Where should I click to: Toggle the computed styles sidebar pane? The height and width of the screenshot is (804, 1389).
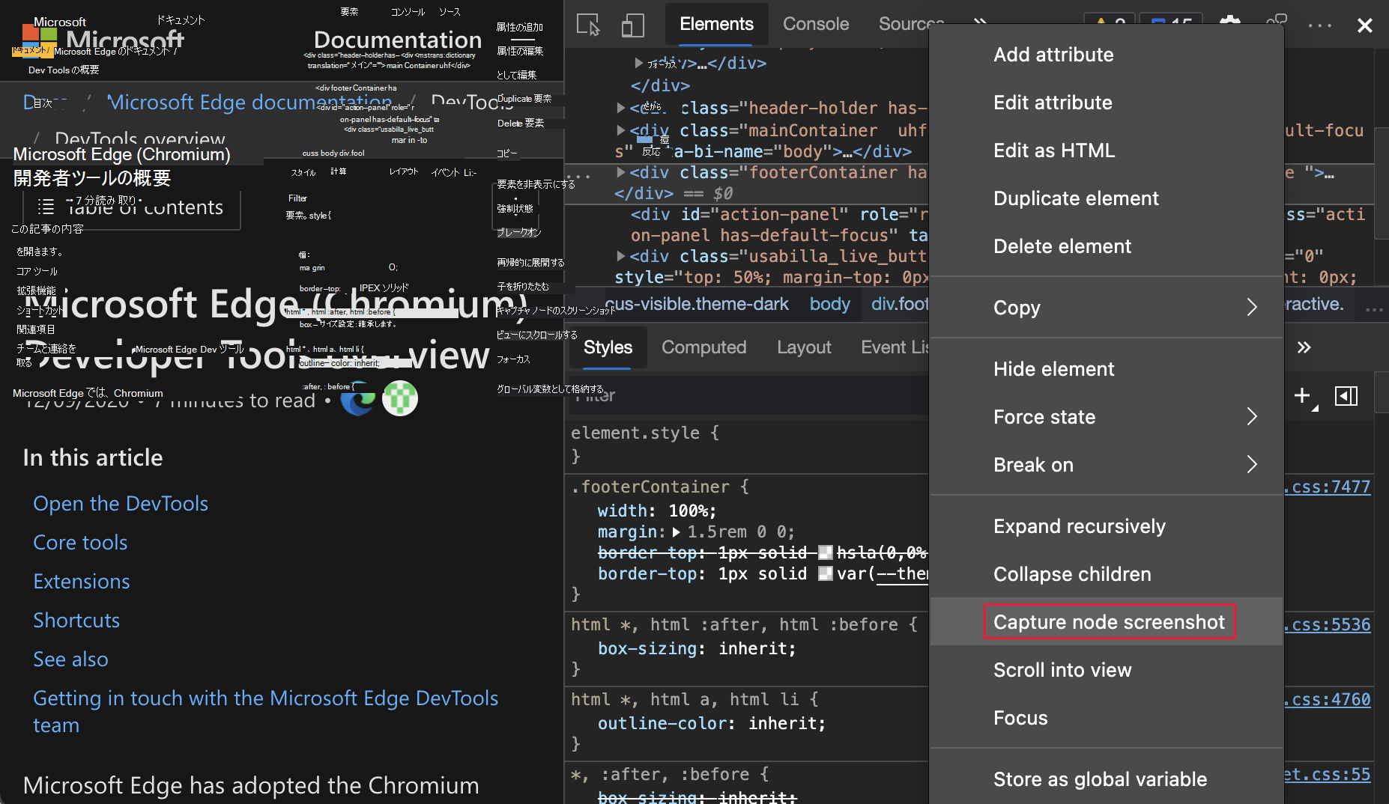(1346, 395)
